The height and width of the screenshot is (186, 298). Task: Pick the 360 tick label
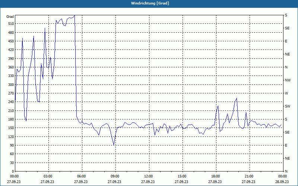point(11,67)
